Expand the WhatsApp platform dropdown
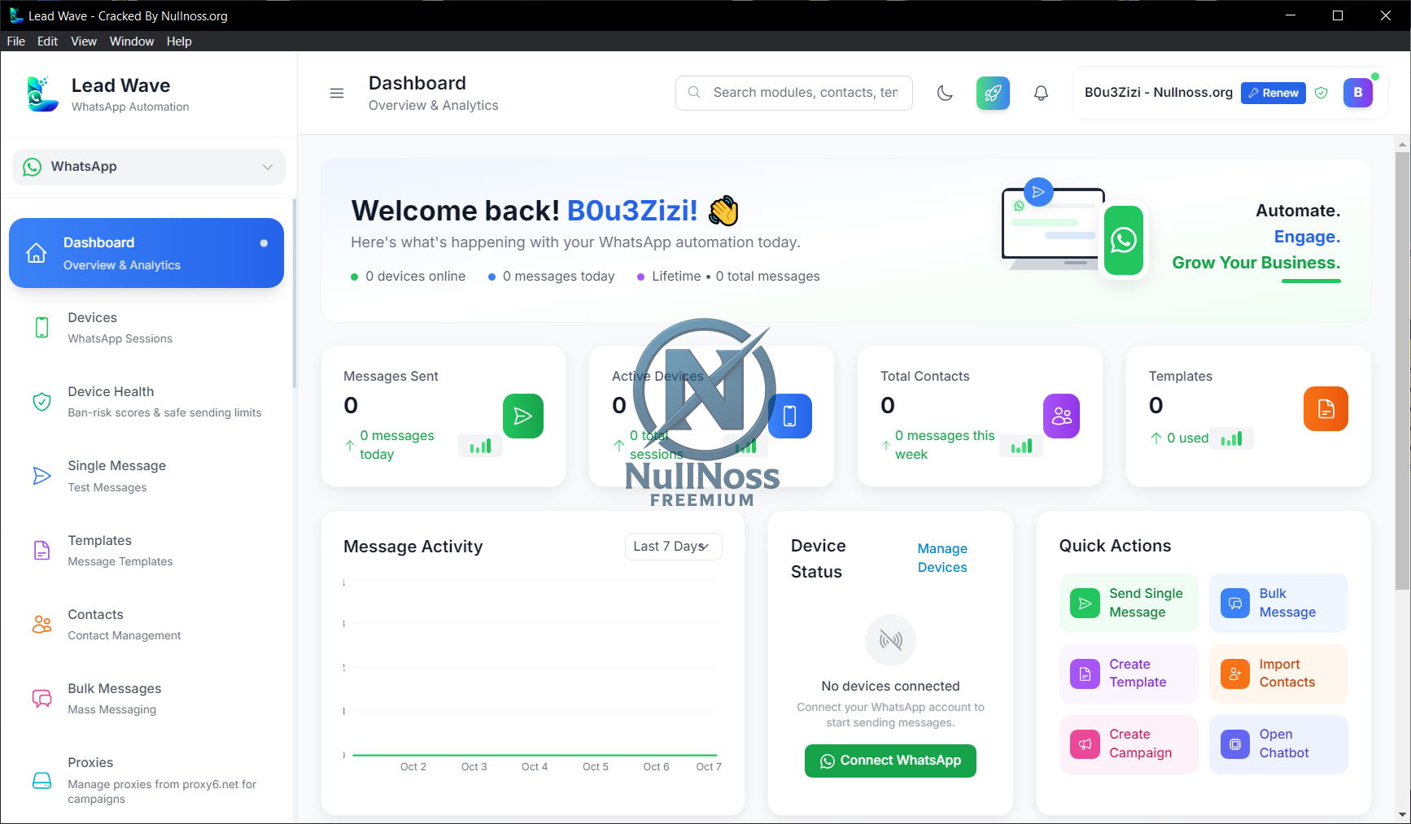Viewport: 1411px width, 824px height. (x=148, y=167)
